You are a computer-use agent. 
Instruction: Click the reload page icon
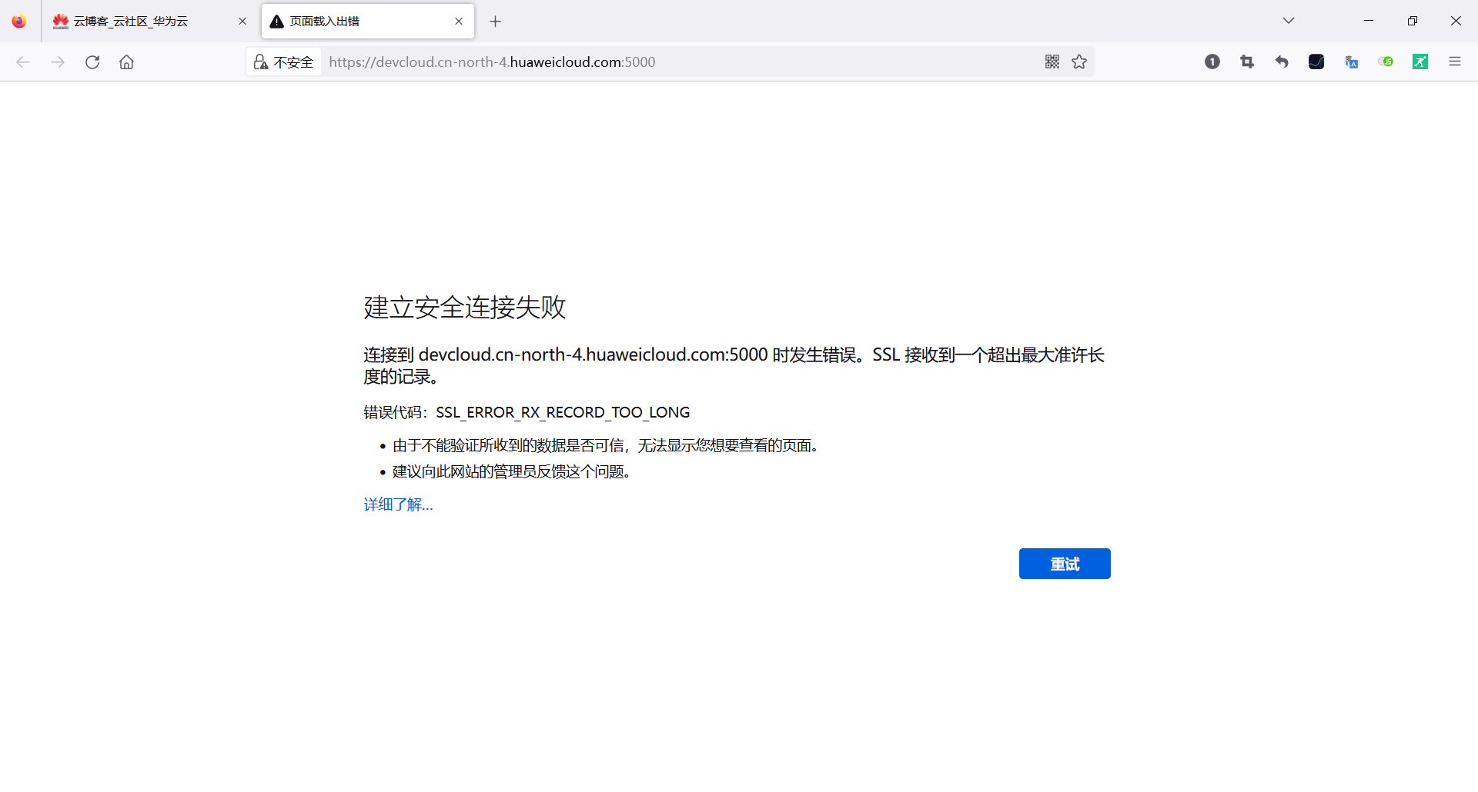pos(92,62)
